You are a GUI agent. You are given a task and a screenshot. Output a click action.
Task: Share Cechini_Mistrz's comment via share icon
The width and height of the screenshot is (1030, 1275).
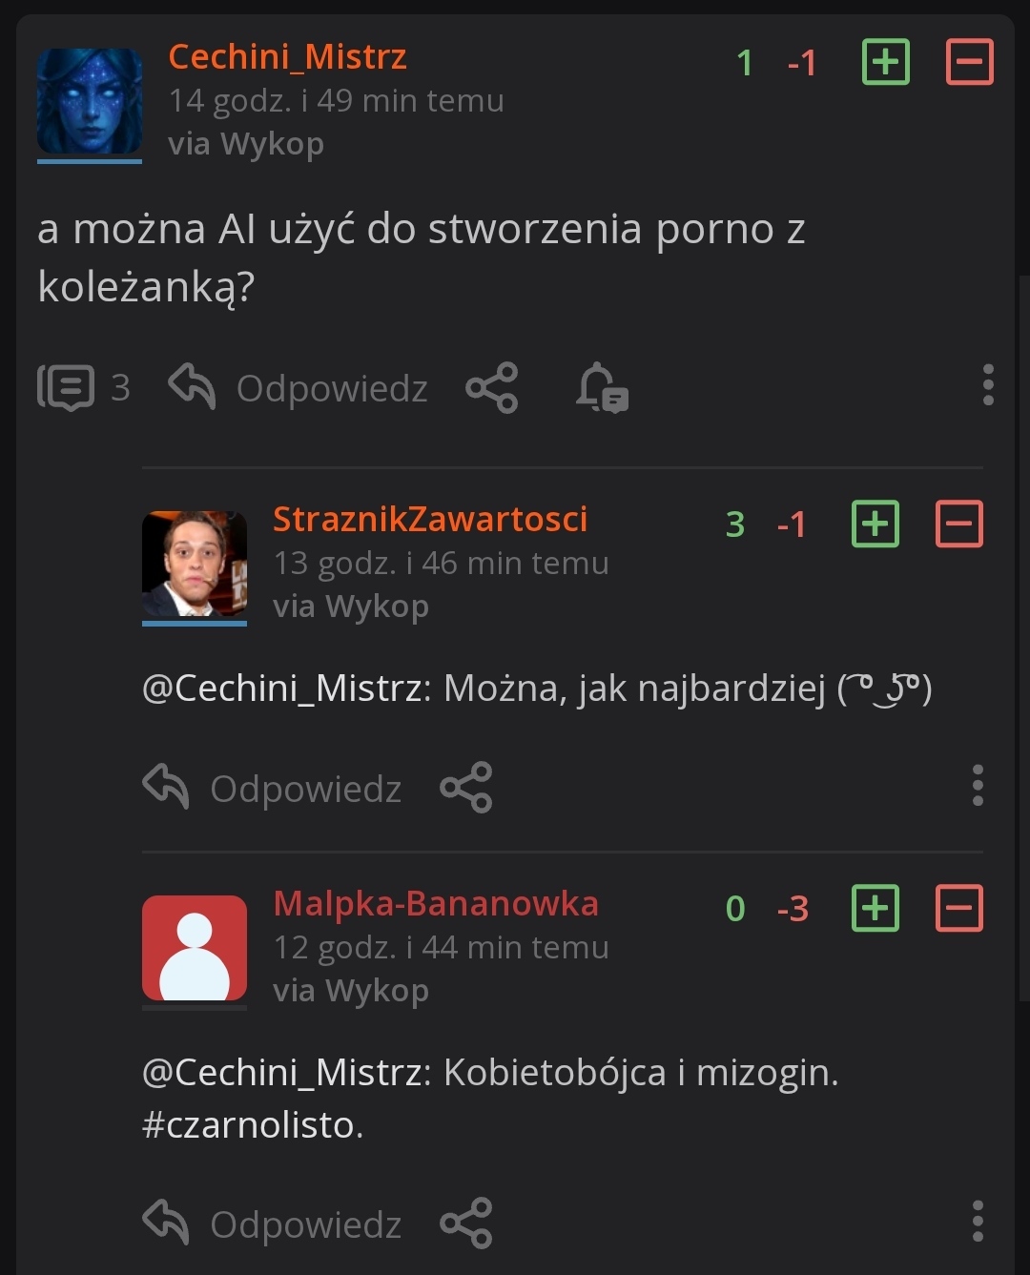coord(491,387)
